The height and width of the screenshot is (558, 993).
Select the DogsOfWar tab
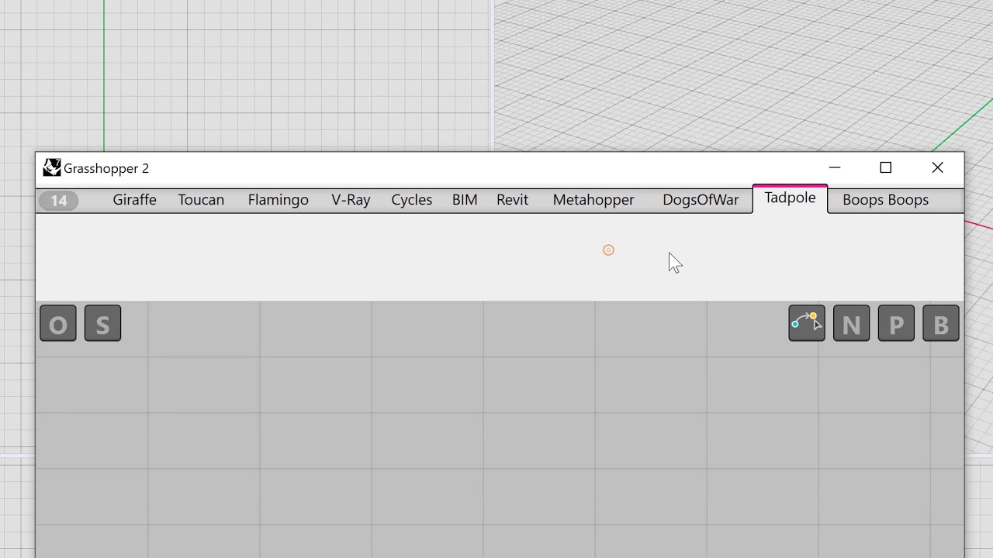pyautogui.click(x=701, y=200)
